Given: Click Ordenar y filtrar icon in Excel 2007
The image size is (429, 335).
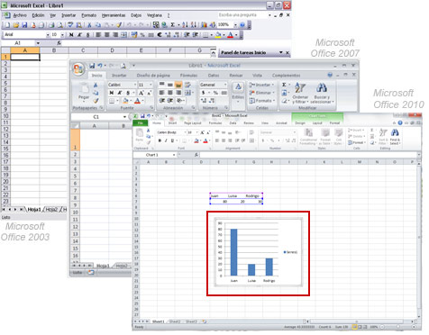Looking at the screenshot, I should click(x=300, y=88).
